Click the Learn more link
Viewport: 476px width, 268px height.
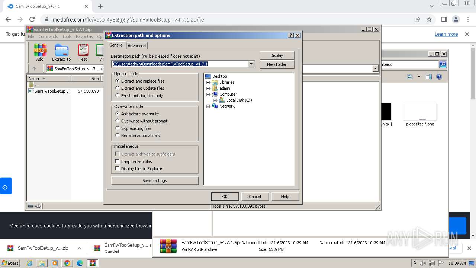446,34
